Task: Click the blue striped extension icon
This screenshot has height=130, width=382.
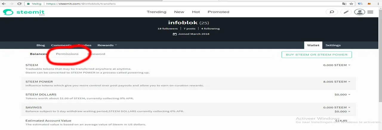Action: point(360,4)
